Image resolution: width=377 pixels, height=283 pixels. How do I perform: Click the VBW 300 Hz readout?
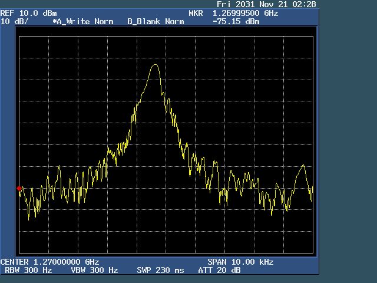[x=94, y=270]
